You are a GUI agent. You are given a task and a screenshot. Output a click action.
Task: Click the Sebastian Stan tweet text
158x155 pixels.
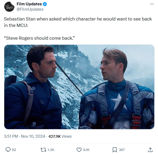click(x=78, y=22)
